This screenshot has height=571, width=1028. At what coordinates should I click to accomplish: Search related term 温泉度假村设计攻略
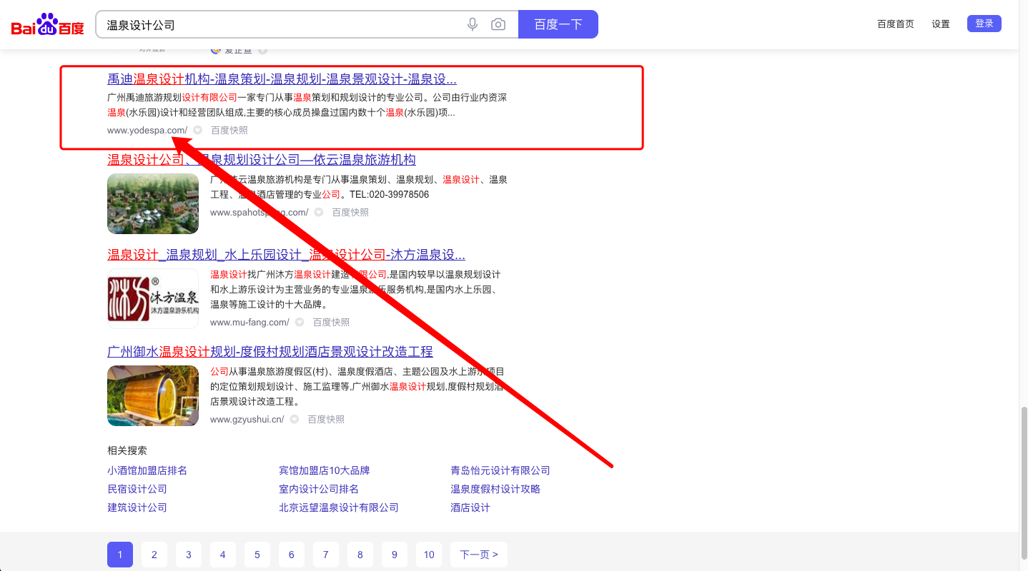495,489
